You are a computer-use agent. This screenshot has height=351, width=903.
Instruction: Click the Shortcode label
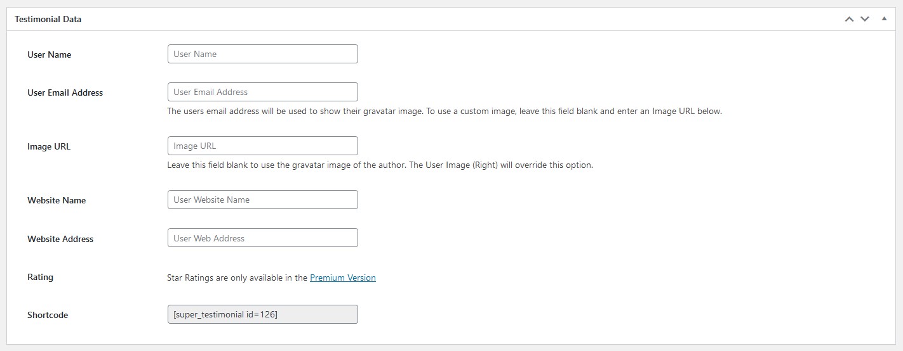[48, 315]
